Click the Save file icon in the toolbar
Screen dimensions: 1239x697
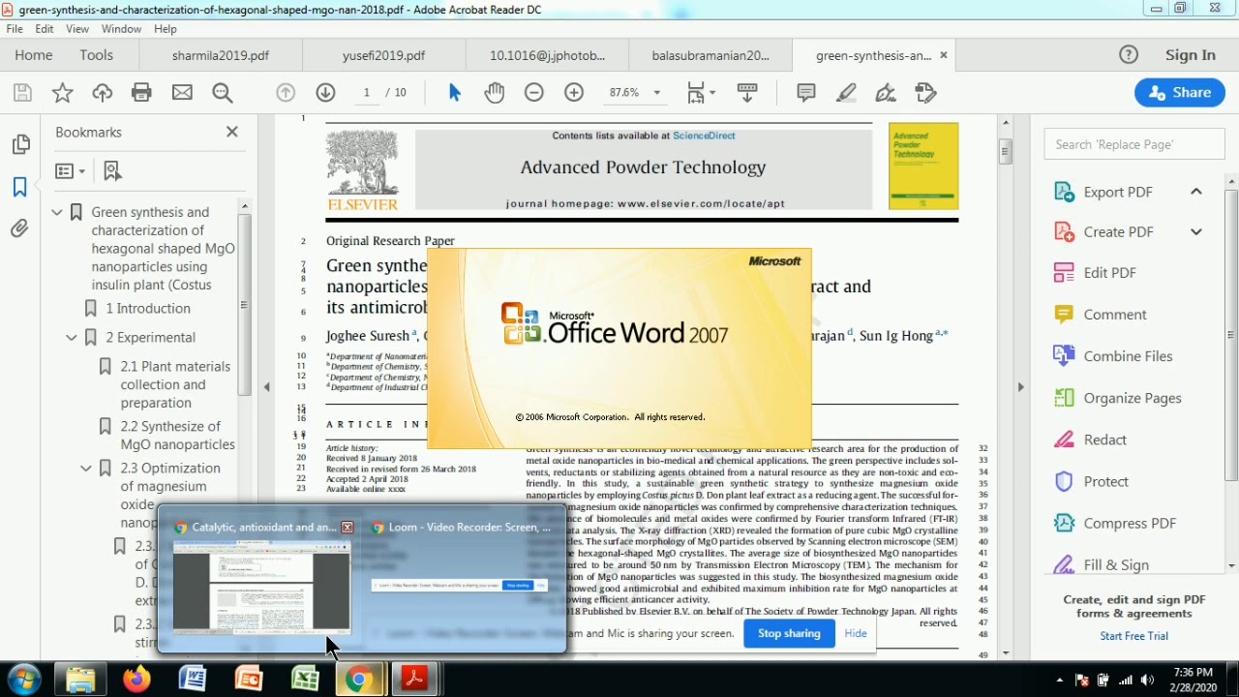tap(22, 93)
